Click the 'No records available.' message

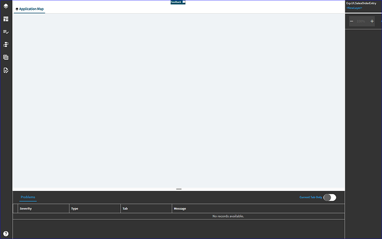(228, 216)
